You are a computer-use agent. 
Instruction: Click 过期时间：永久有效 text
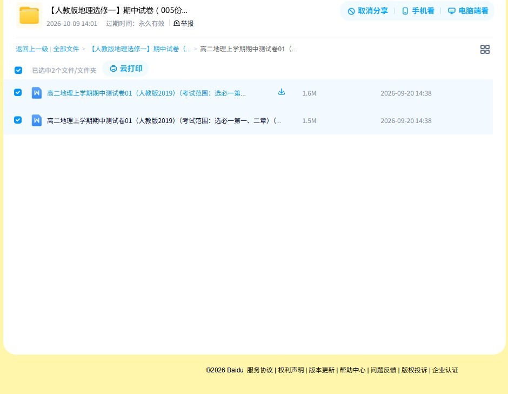pos(135,24)
